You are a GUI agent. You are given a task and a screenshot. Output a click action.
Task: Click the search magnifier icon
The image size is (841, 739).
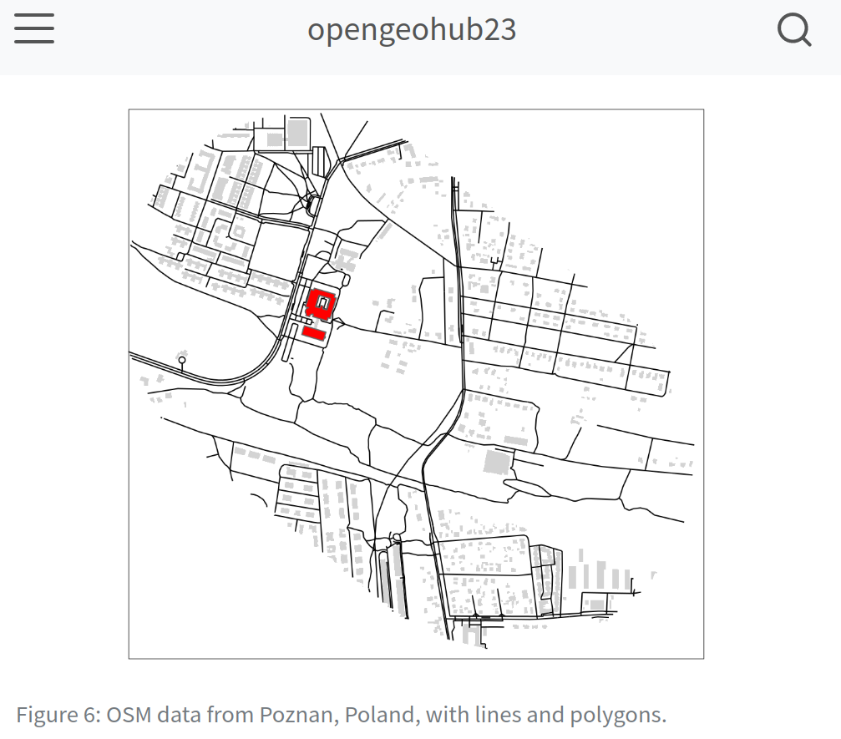click(793, 31)
